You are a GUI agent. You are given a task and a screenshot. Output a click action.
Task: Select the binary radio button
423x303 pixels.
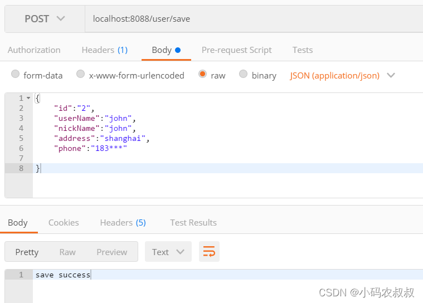click(243, 74)
